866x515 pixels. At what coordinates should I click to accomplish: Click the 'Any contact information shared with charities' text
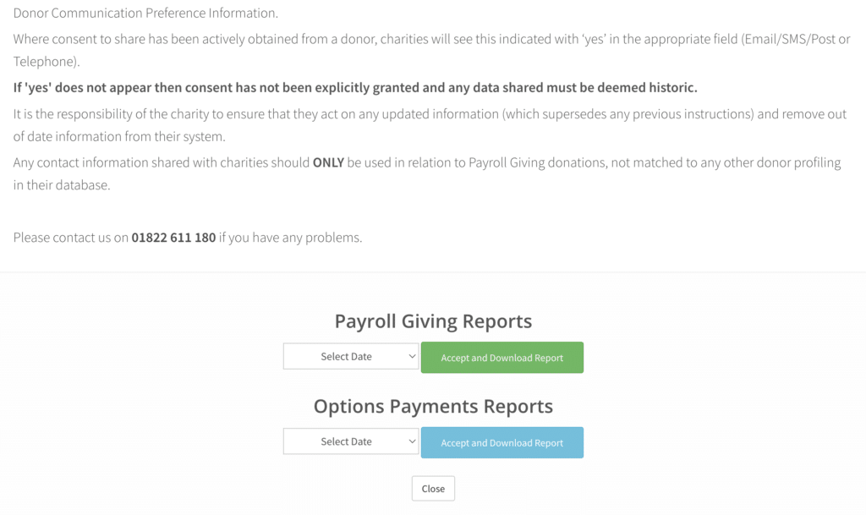(162, 163)
